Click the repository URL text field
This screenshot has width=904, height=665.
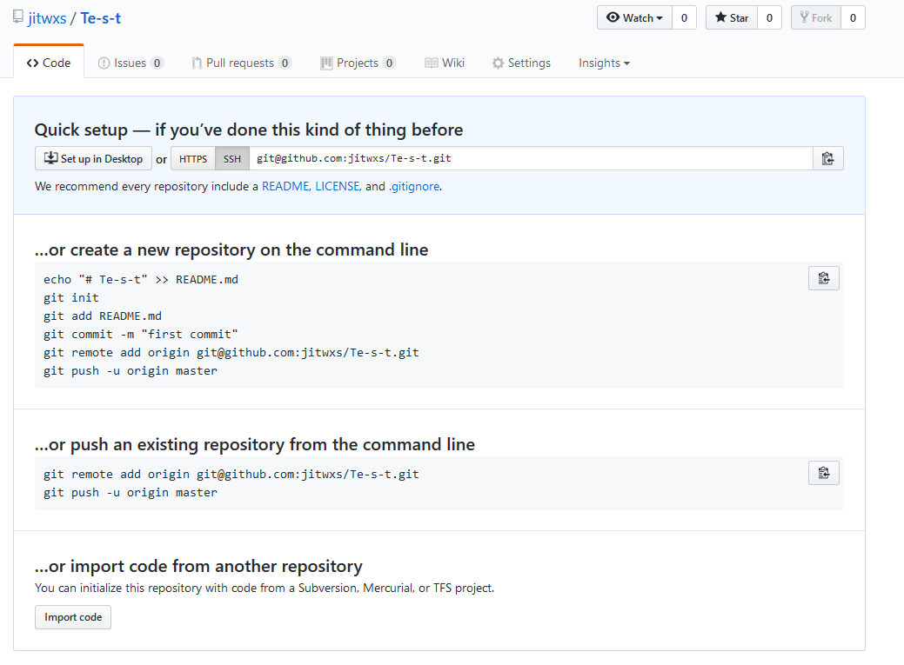click(x=531, y=159)
